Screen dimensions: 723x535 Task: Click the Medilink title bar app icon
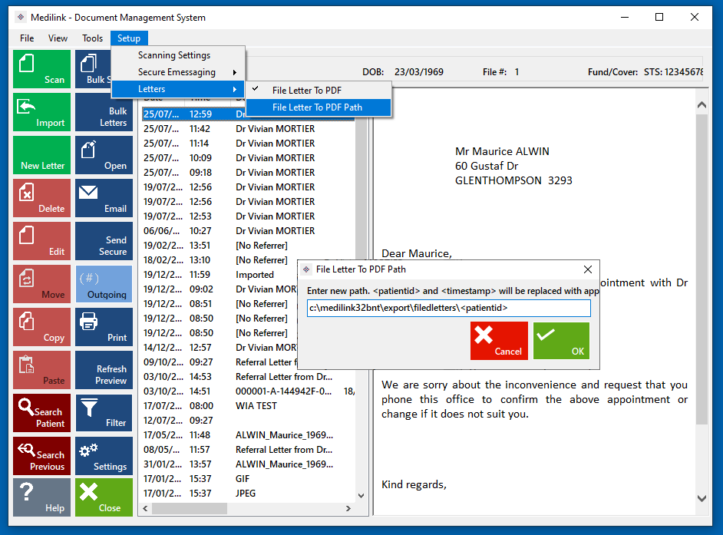21,18
